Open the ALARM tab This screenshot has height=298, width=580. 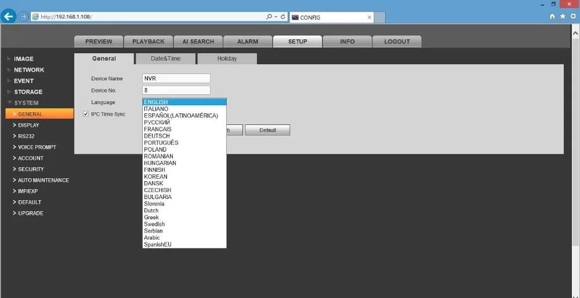(x=248, y=42)
